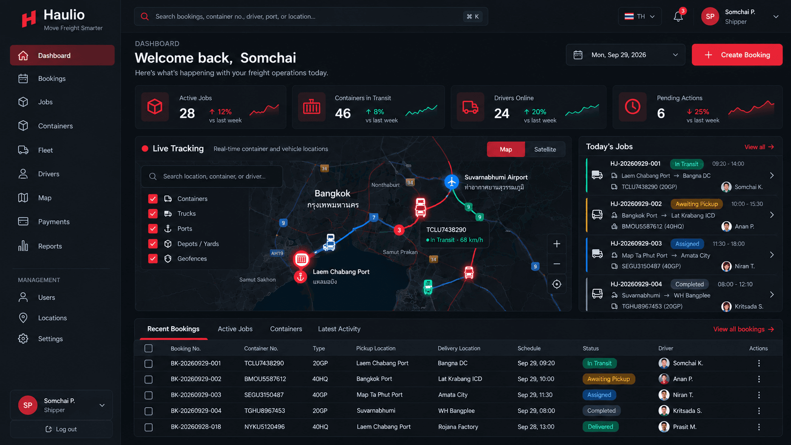Open the Latest Activity tab
791x445 pixels.
point(339,329)
